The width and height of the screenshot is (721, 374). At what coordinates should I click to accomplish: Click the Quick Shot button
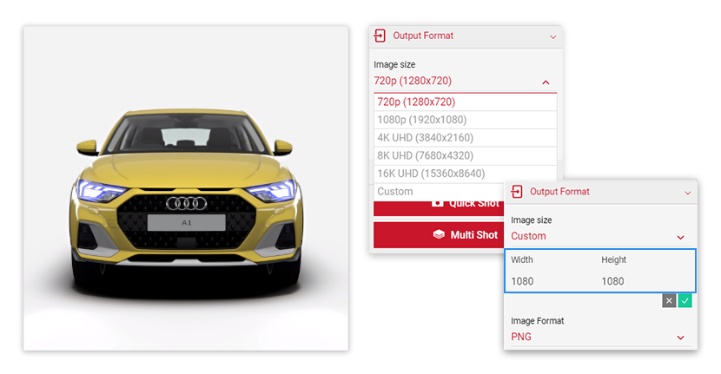tap(440, 207)
